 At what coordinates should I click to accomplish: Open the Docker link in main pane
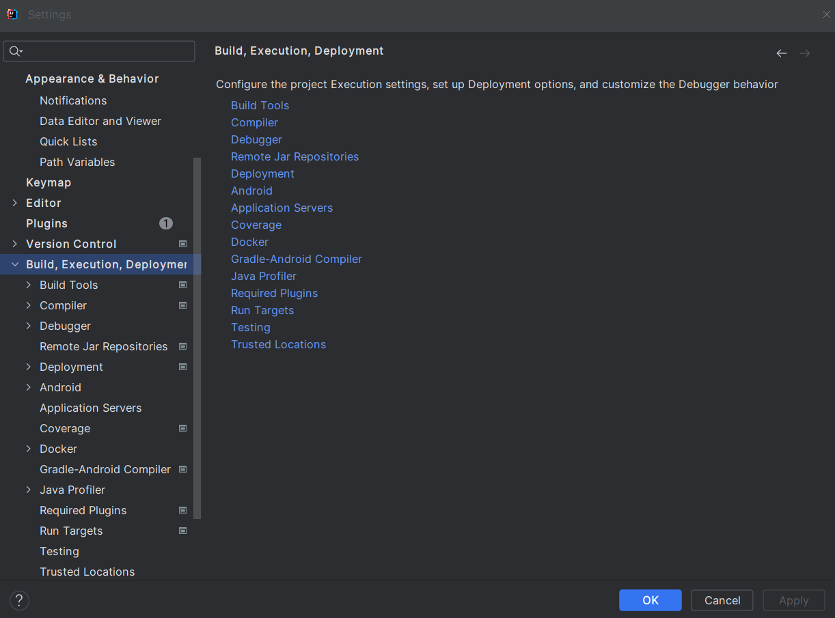249,242
